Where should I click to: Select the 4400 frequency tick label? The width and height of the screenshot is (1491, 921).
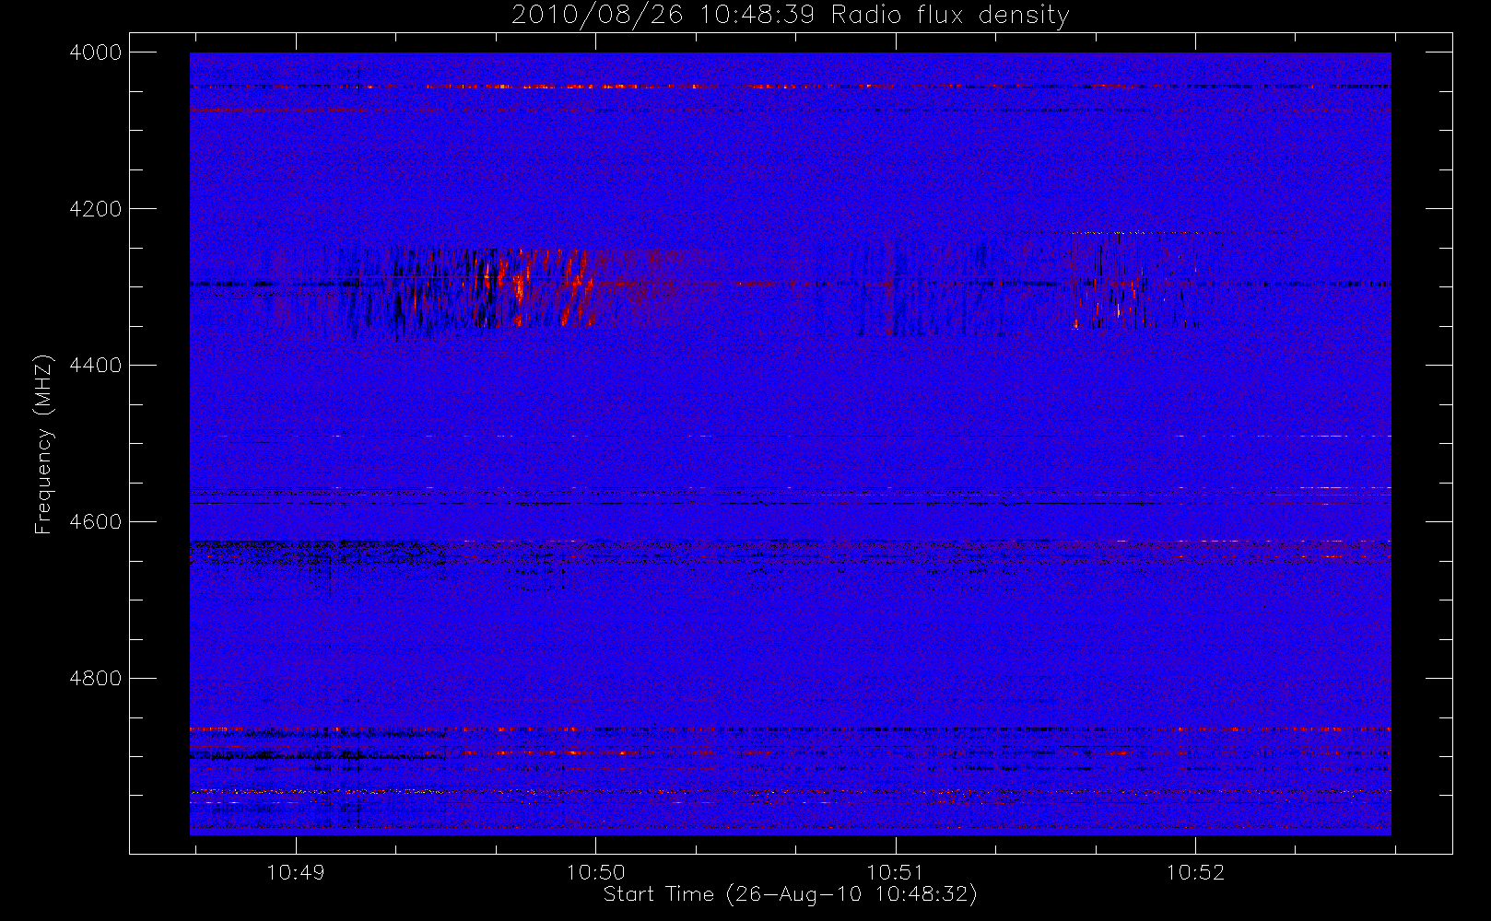pyautogui.click(x=96, y=366)
